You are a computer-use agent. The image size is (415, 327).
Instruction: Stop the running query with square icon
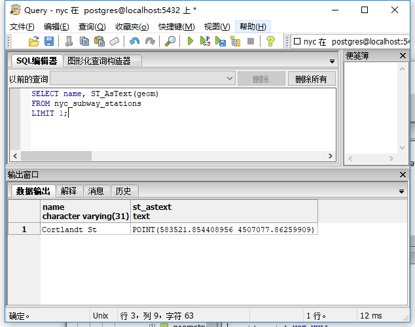tap(251, 41)
